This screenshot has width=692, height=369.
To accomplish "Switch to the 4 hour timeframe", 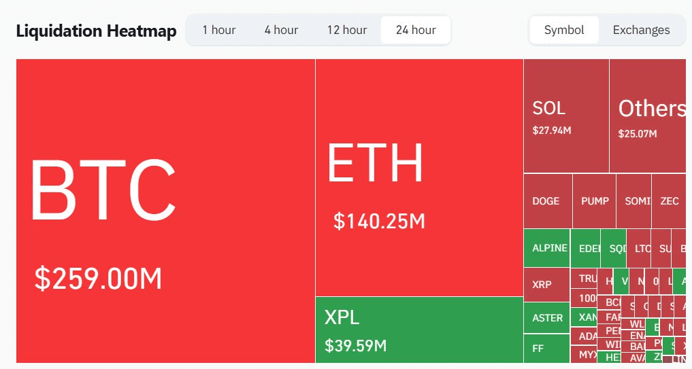I will point(281,30).
